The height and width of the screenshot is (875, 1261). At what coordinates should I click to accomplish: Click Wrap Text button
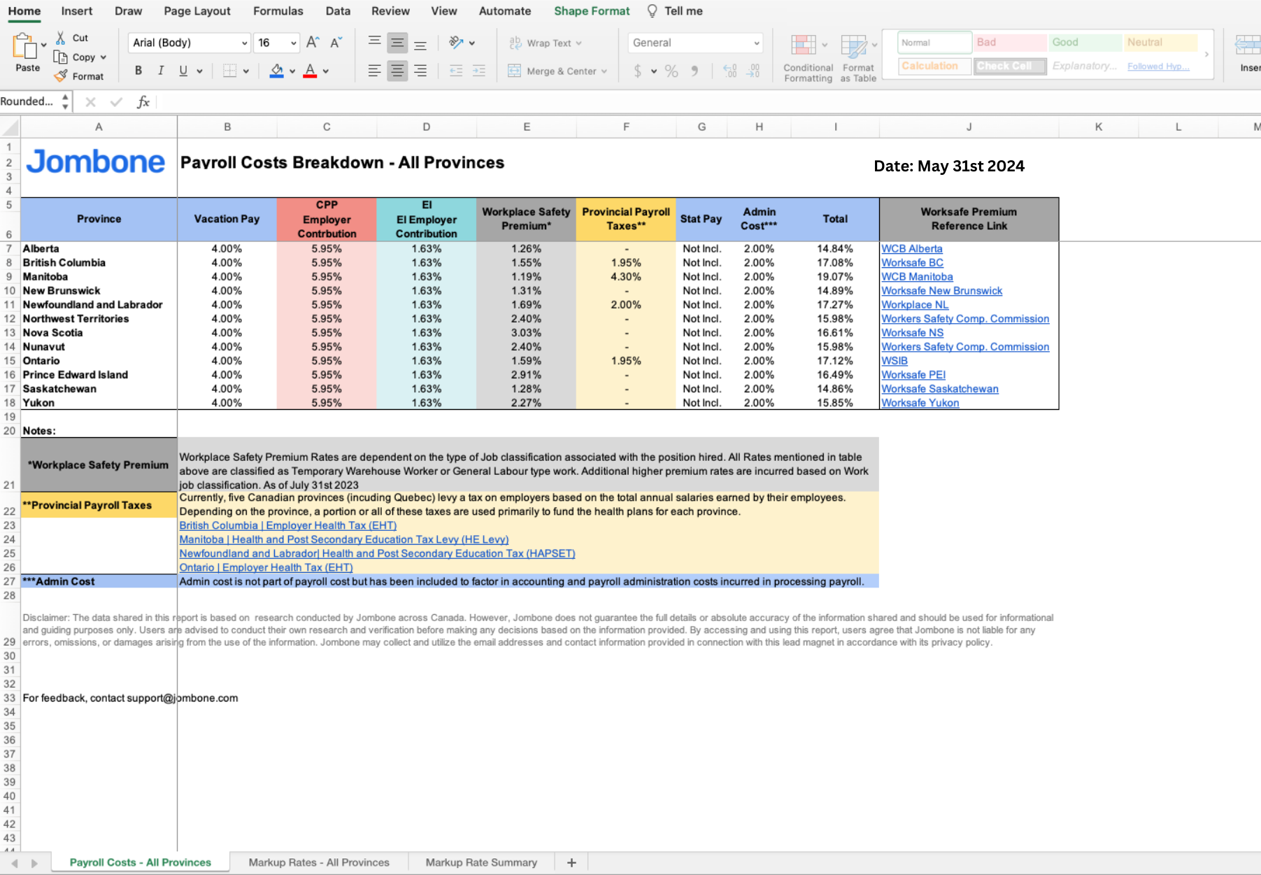point(546,43)
